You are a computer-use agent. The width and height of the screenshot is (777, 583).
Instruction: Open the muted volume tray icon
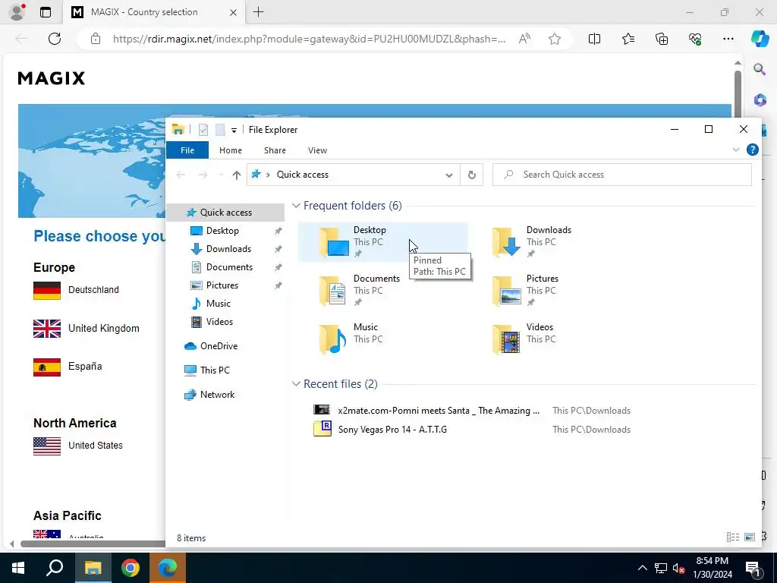[x=679, y=568]
